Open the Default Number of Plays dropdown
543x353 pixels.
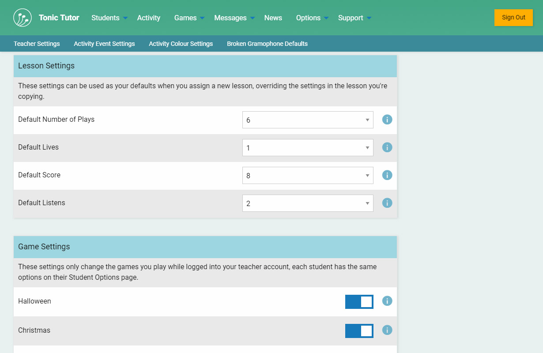click(x=308, y=120)
